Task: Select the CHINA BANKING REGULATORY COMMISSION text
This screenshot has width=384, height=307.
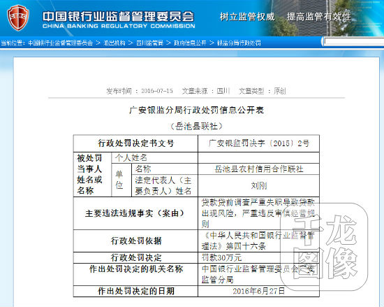Action: click(119, 27)
